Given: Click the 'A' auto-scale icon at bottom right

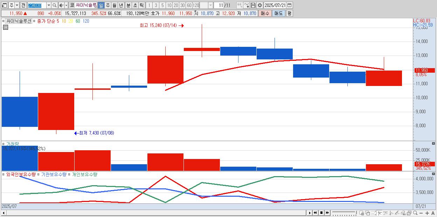Looking at the screenshot, I should [x=433, y=213].
